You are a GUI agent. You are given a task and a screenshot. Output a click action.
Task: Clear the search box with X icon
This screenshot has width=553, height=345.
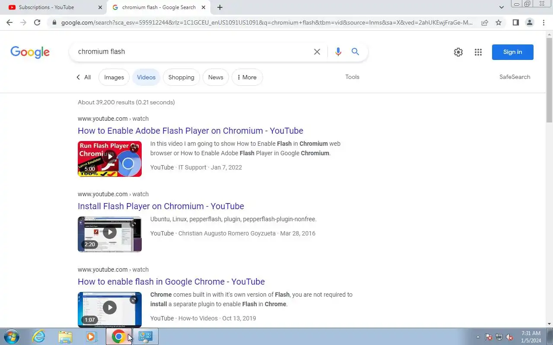(x=317, y=52)
